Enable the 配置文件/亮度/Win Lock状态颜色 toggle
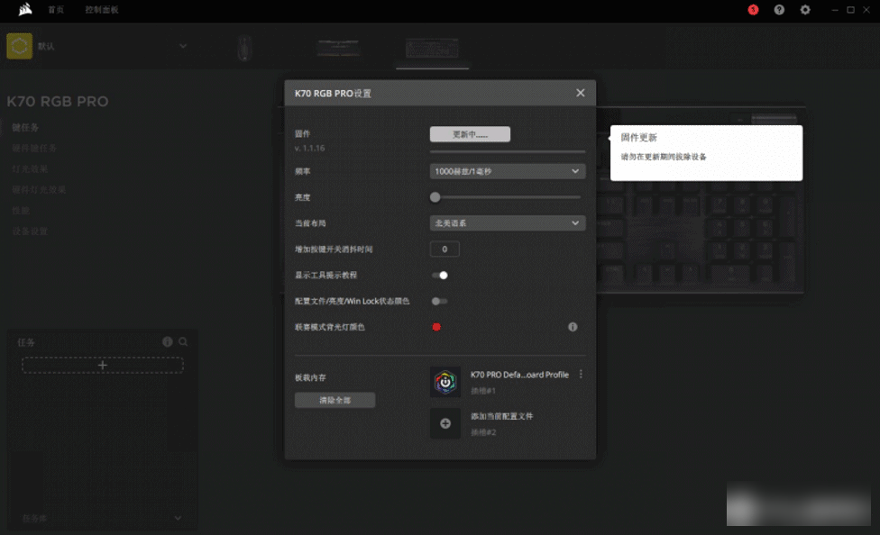The height and width of the screenshot is (535, 880). (439, 301)
